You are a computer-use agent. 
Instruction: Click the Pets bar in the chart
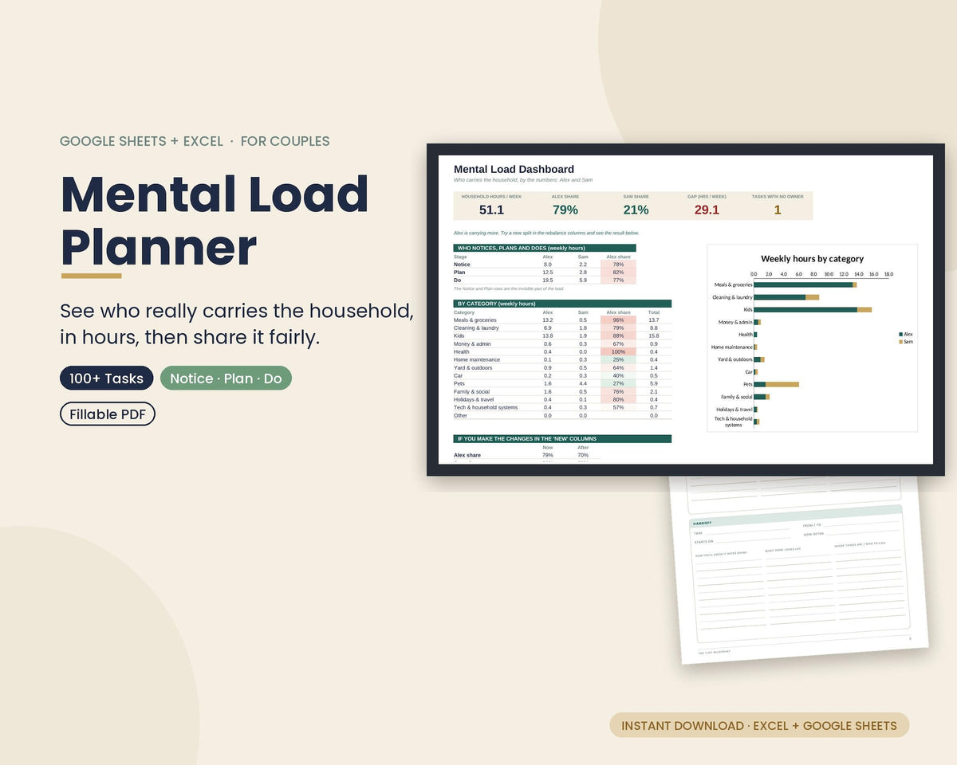(x=776, y=384)
